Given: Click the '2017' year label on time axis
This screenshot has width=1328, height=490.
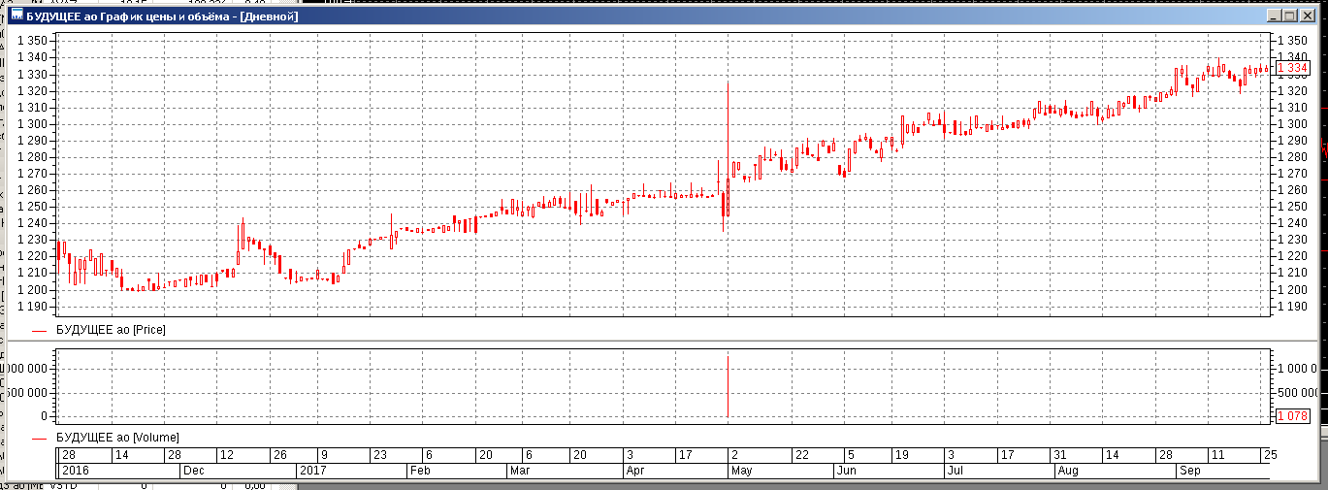Looking at the screenshot, I should pos(311,471).
